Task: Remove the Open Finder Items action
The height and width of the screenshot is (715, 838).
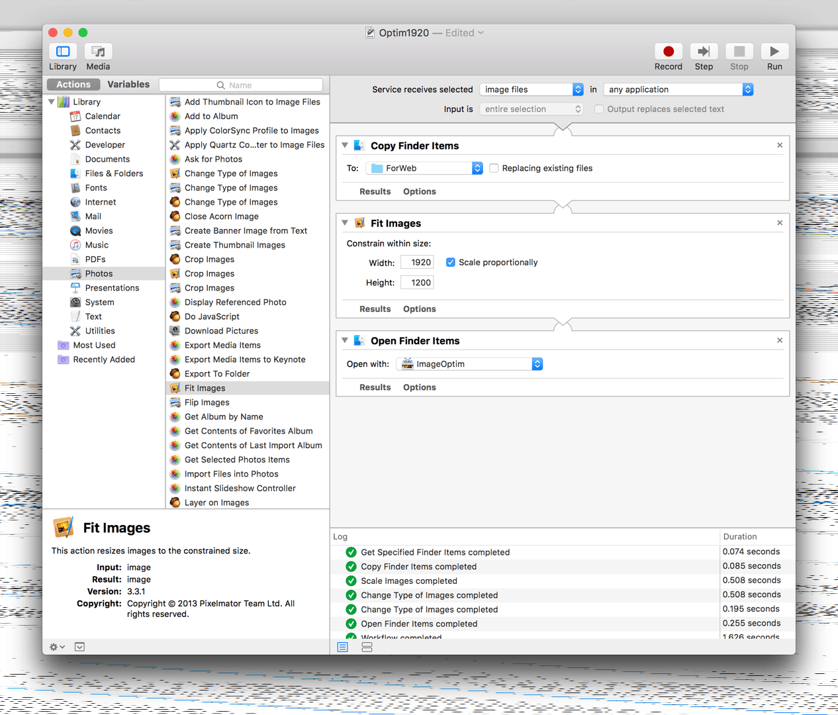Action: coord(779,340)
